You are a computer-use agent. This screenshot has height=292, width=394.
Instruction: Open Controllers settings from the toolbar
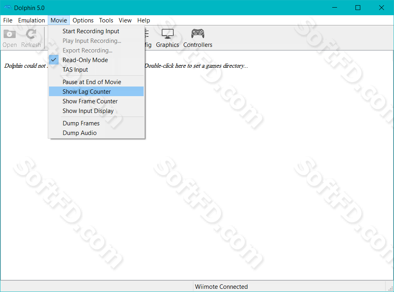coord(198,38)
